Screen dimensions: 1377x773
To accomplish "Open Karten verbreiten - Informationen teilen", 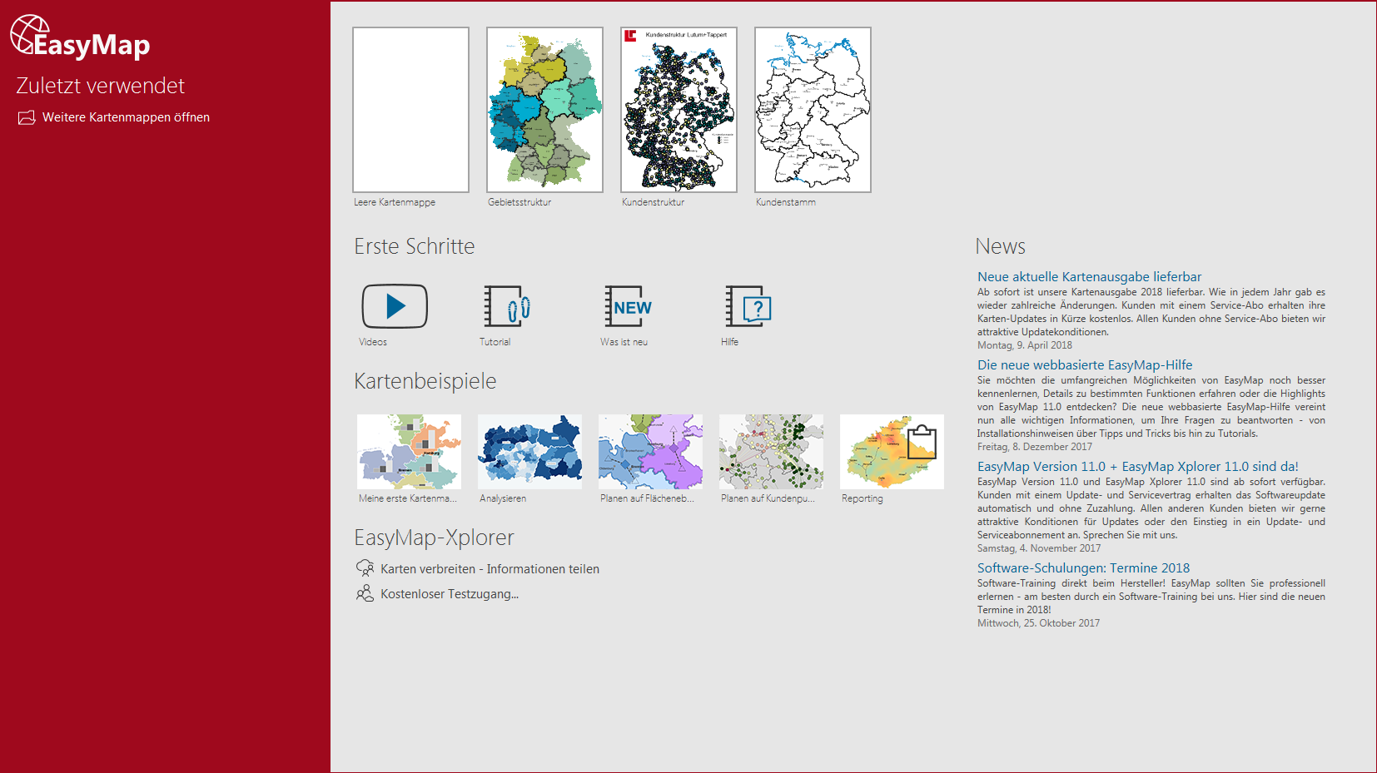I will click(490, 569).
